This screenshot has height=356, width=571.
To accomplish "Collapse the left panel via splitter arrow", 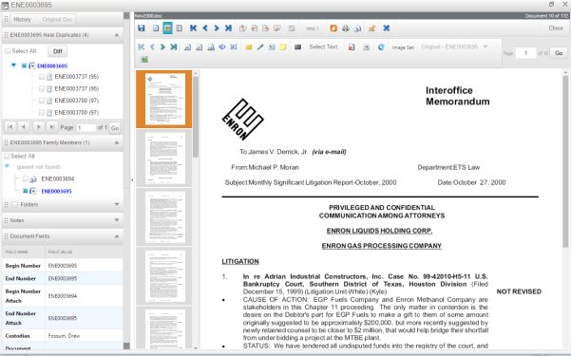I will [132, 179].
